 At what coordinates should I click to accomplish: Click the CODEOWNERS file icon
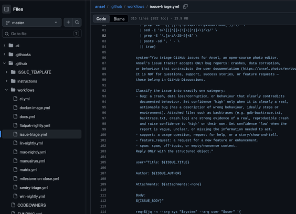pos(13,205)
